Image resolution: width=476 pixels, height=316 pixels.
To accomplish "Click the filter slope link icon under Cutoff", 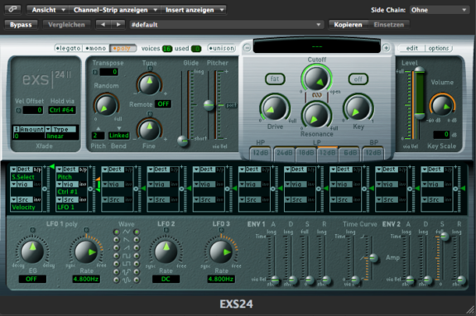I will click(x=316, y=95).
